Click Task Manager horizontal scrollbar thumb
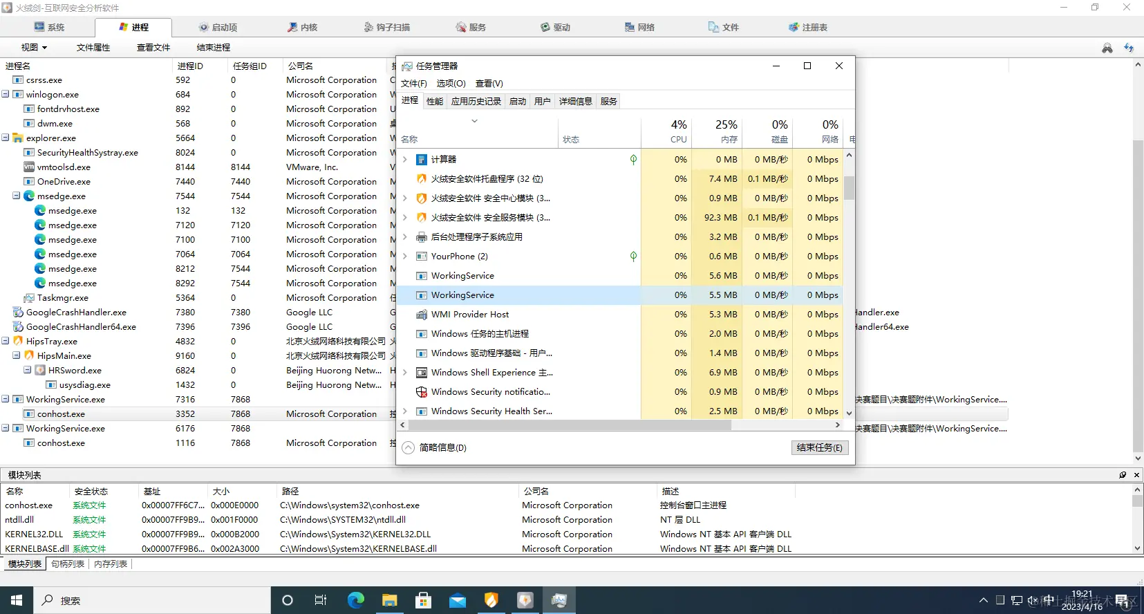 (570, 425)
